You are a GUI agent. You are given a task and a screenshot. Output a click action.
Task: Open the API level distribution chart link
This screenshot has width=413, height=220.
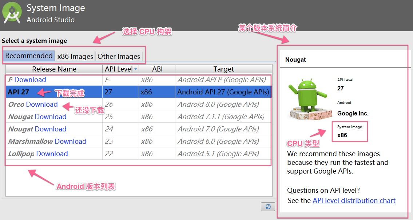[x=354, y=200]
